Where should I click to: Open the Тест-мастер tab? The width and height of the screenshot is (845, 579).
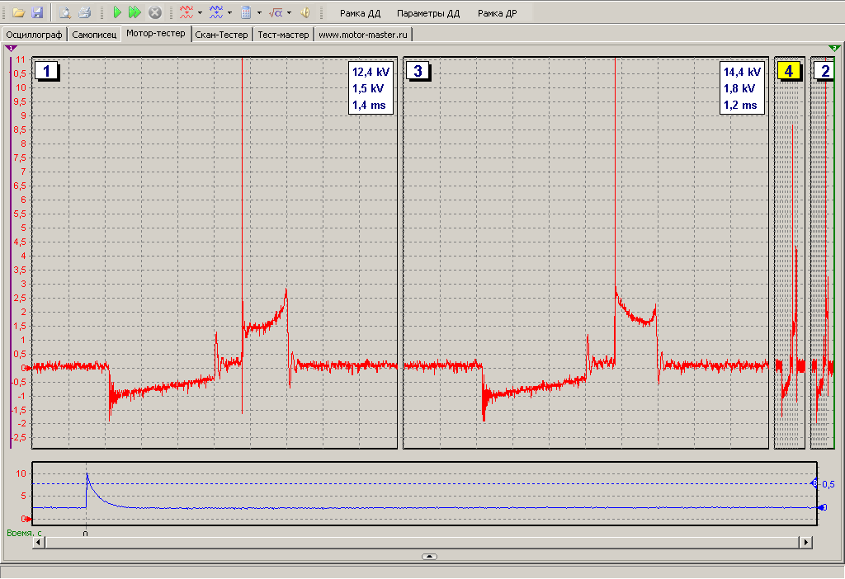coord(284,35)
